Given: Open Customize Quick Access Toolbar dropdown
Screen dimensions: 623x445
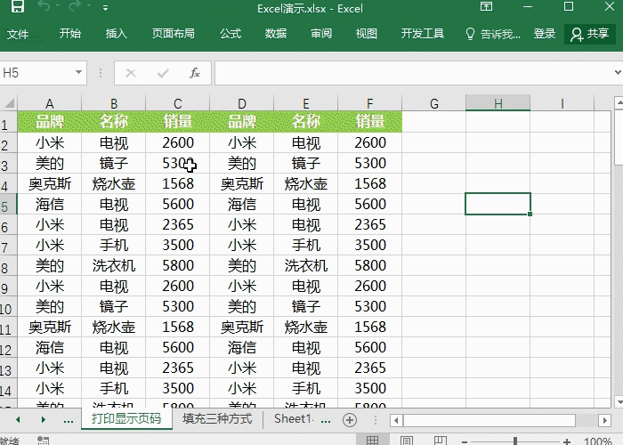Looking at the screenshot, I should coord(105,8).
